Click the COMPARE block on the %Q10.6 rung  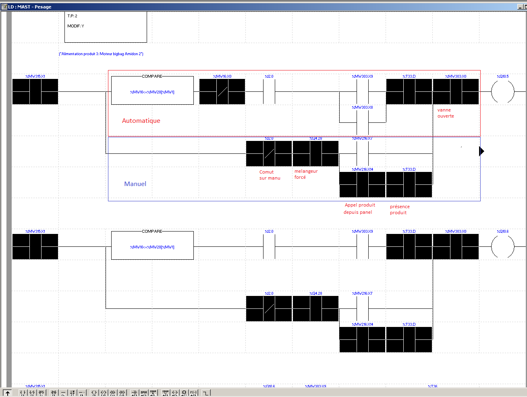pyautogui.click(x=152, y=245)
